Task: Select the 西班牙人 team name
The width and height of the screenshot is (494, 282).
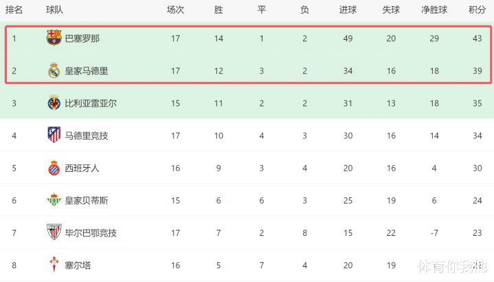Action: [82, 168]
